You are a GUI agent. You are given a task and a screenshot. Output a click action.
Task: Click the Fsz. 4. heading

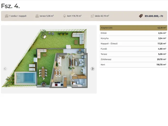tap(10, 6)
